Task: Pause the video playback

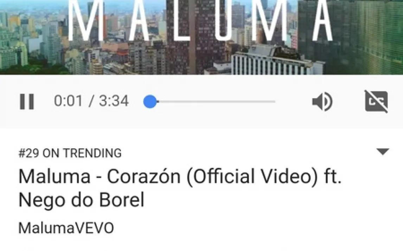Action: pos(27,101)
